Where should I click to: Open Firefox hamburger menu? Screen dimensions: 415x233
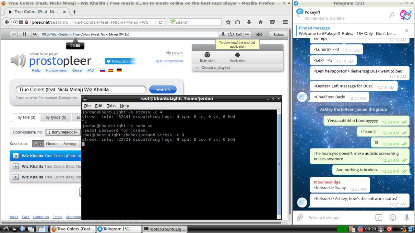[285, 22]
